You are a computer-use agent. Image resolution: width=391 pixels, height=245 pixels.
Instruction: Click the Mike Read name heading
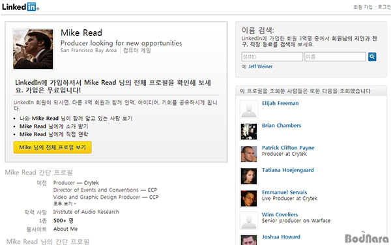pyautogui.click(x=81, y=33)
